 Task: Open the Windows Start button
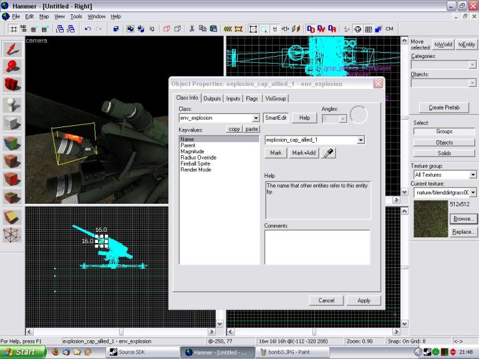[23, 352]
